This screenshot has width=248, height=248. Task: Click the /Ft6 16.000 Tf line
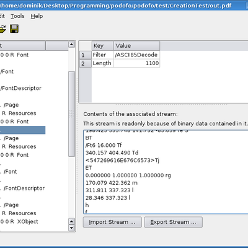104,145
